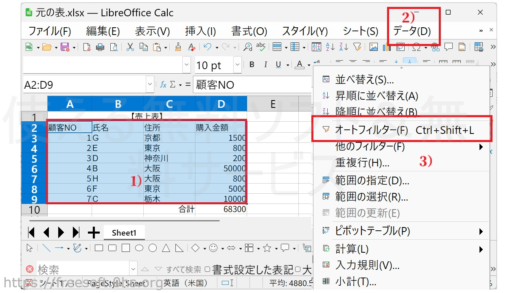Click the Sort Ascending toolbar icon
This screenshot has width=521, height=293.
click(x=330, y=47)
